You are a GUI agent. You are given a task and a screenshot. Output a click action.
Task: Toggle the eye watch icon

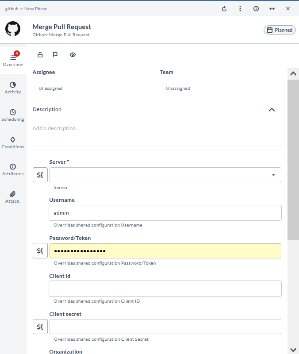tap(73, 55)
